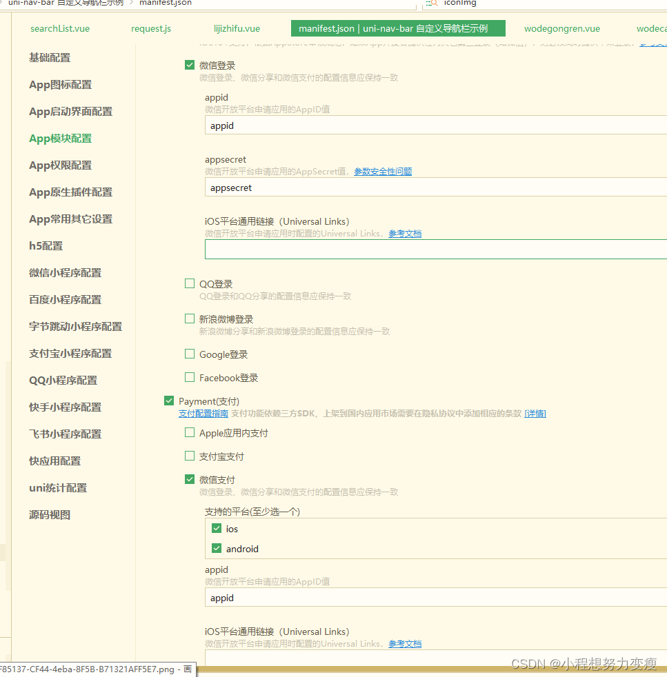Uncheck the 微信登录 checkbox
Image resolution: width=667 pixels, height=677 pixels.
pos(190,65)
